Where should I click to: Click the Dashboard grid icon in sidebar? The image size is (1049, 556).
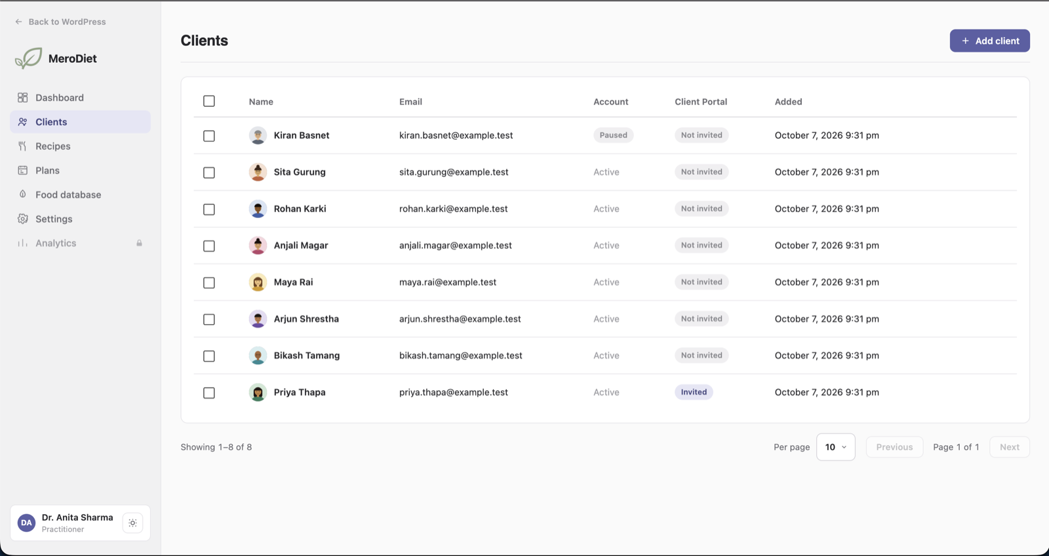pyautogui.click(x=23, y=98)
